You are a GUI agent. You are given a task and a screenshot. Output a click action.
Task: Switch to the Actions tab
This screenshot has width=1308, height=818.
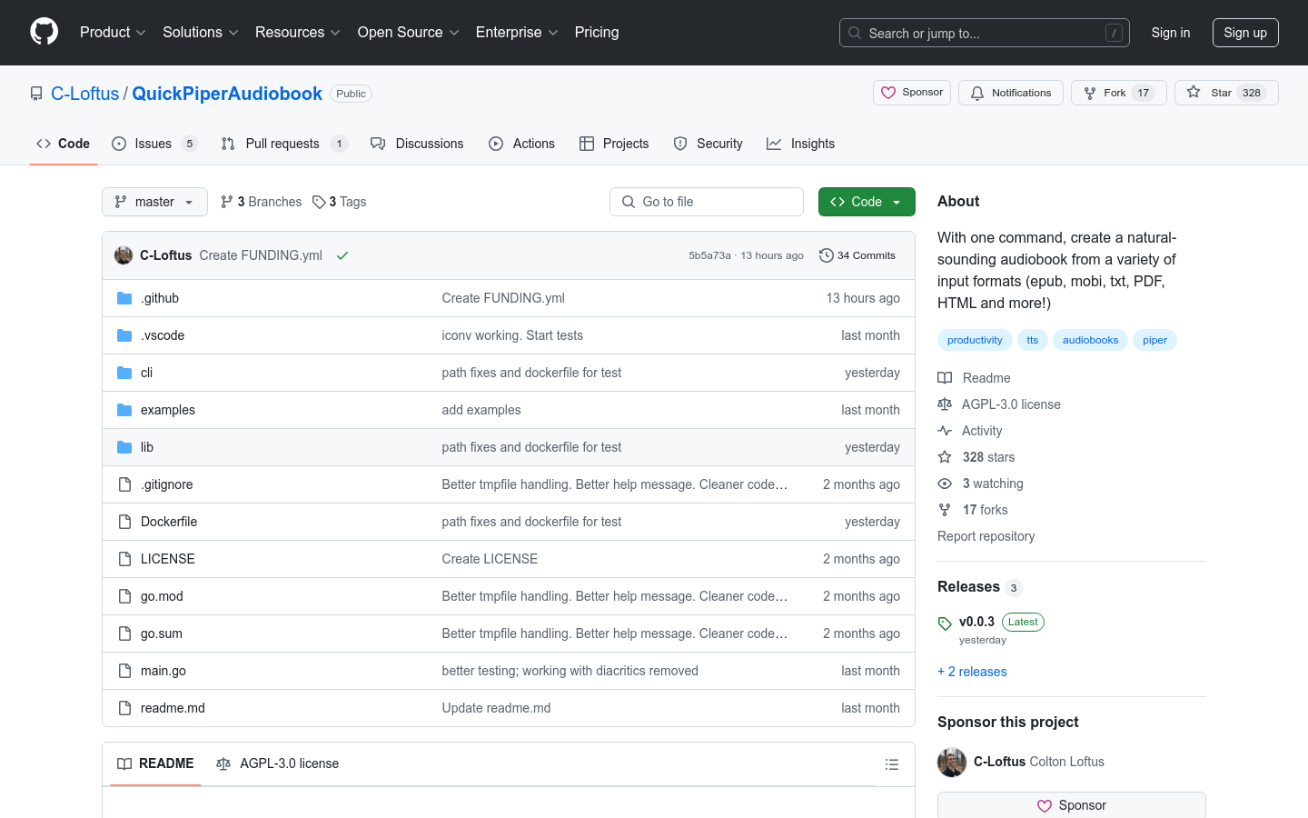click(521, 144)
